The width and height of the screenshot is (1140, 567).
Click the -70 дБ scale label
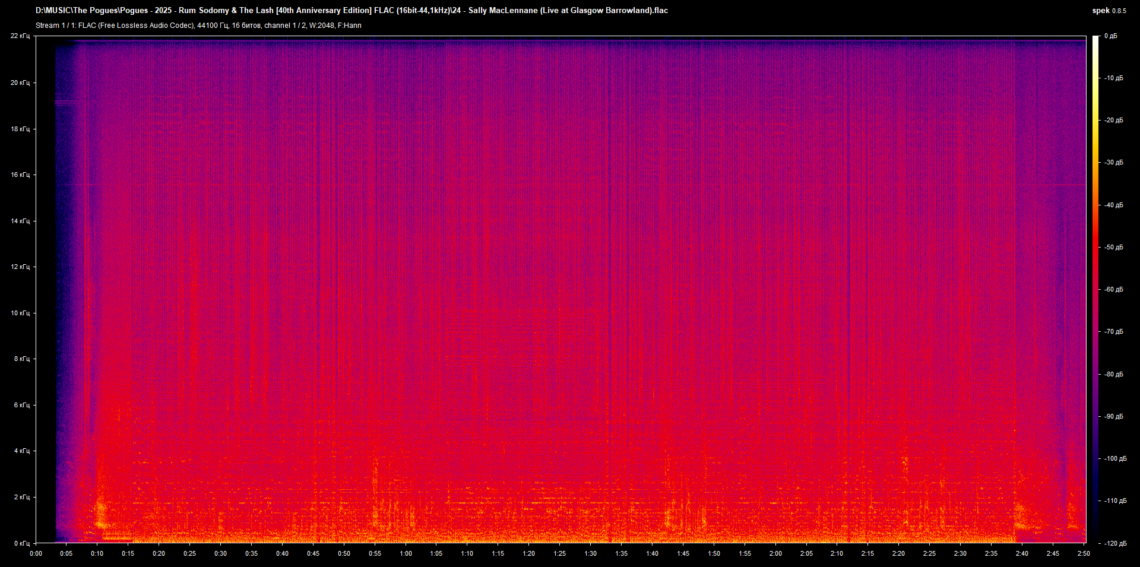(1113, 331)
